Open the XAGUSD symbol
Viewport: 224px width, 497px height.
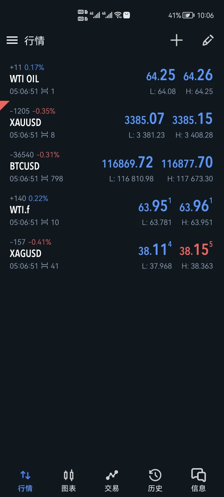click(25, 253)
